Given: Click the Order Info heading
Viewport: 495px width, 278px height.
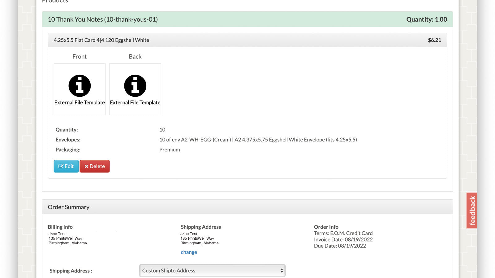Looking at the screenshot, I should click(x=326, y=227).
